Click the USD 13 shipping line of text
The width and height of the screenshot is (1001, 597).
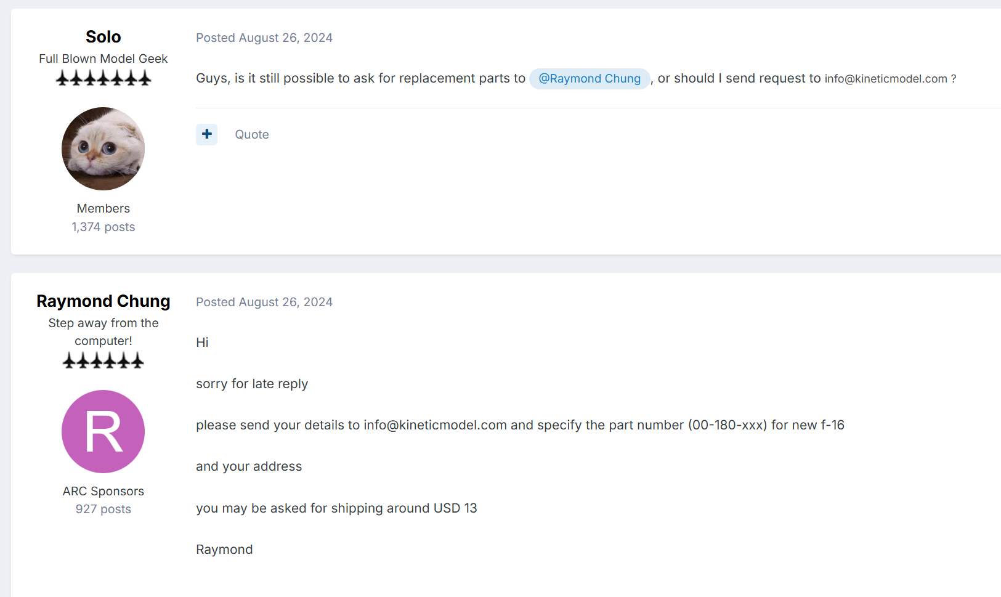click(336, 508)
